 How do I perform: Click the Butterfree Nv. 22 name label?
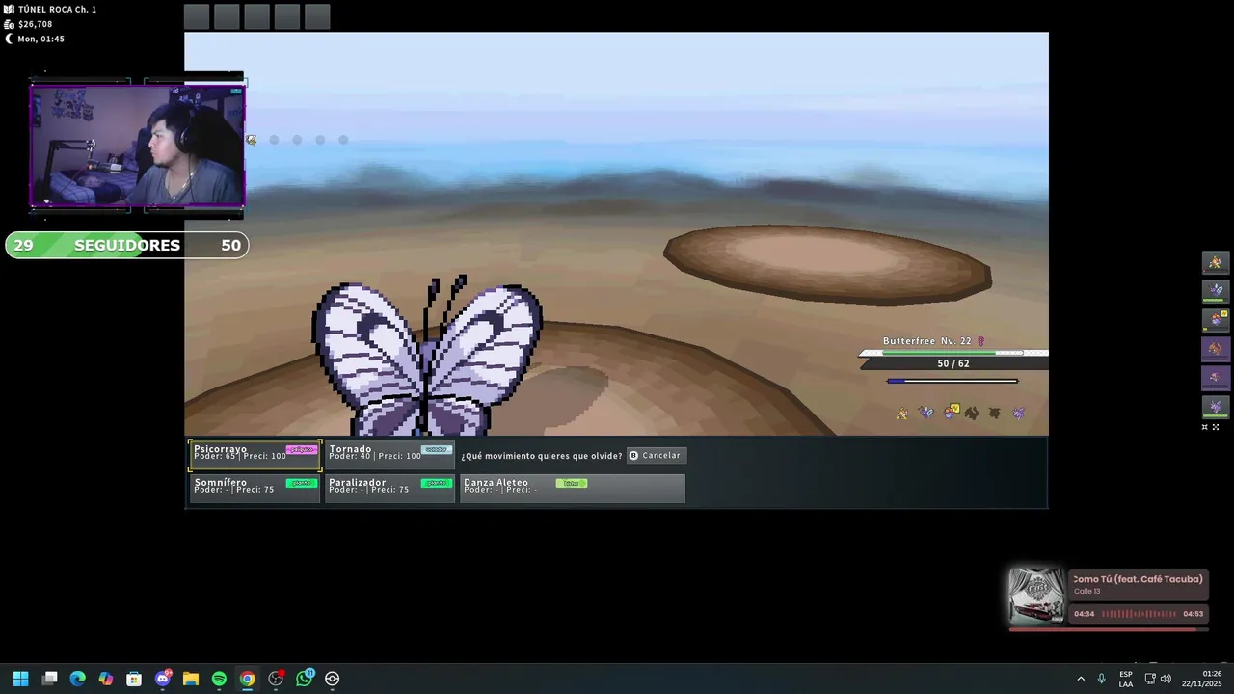click(927, 341)
